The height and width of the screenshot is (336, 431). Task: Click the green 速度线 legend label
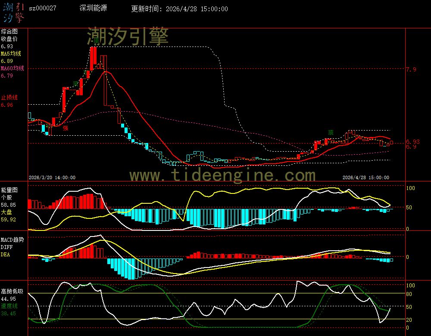click(x=9, y=306)
